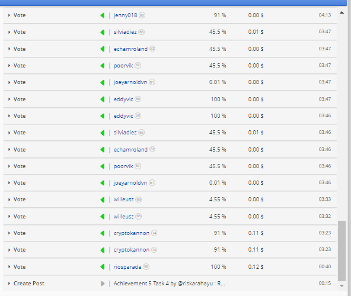
Task: Click green arrow icon beside jenny018
Action: click(103, 15)
